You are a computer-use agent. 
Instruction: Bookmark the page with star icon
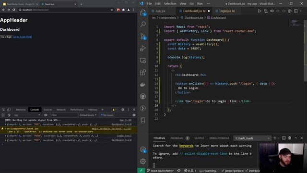point(112,10)
